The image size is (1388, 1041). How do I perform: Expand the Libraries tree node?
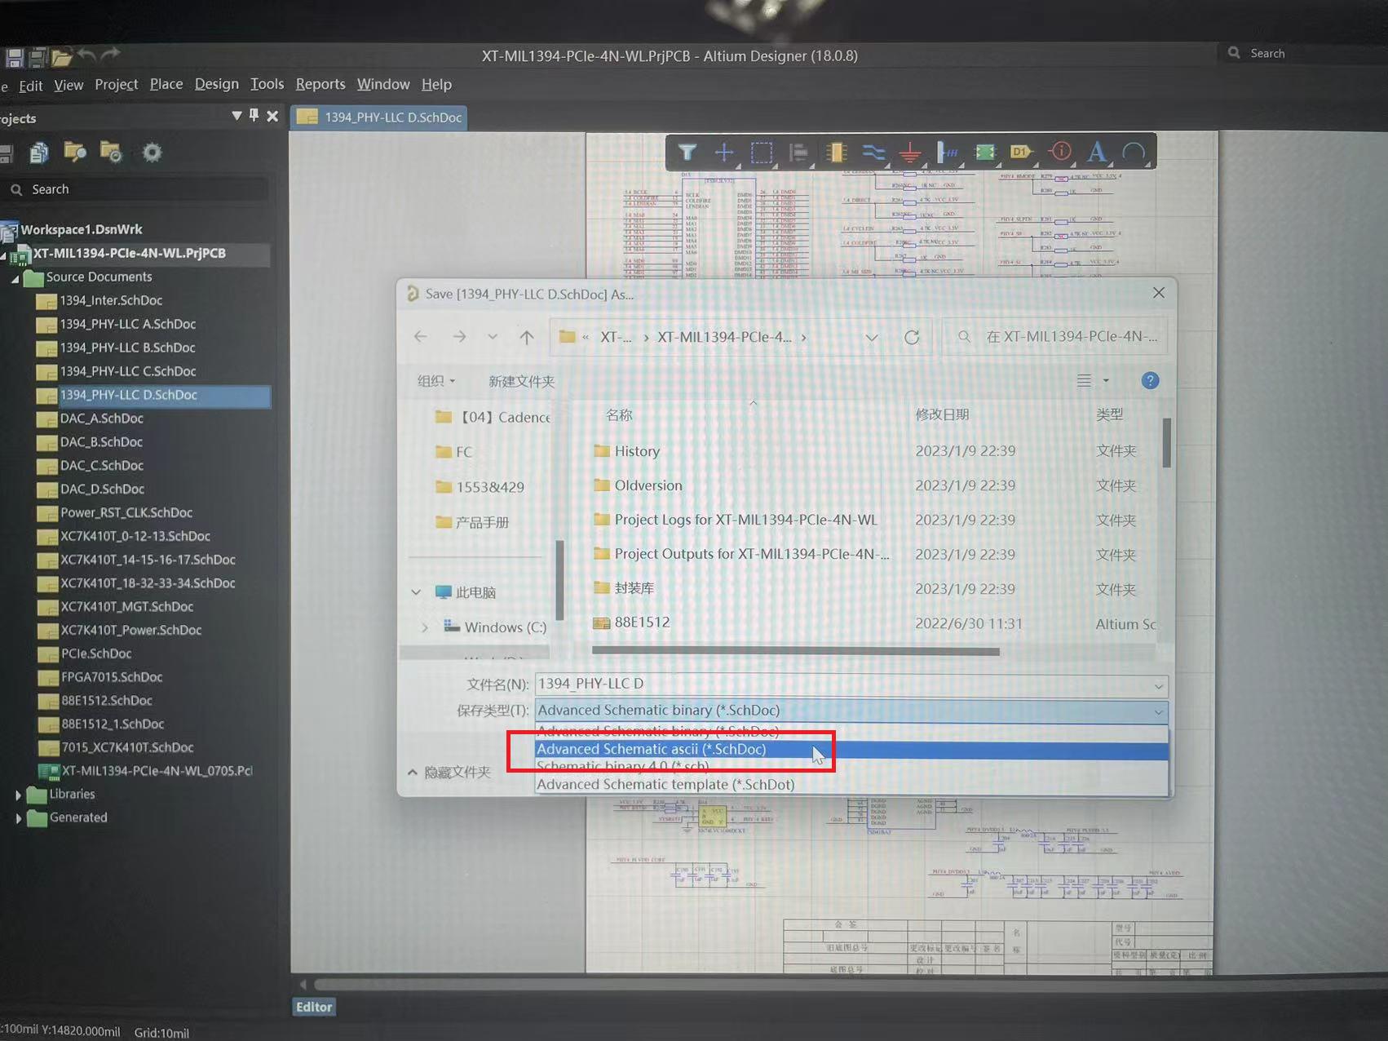tap(20, 794)
